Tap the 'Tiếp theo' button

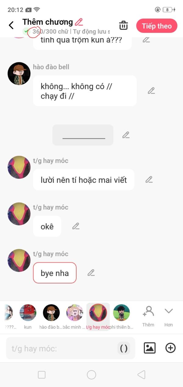pyautogui.click(x=157, y=26)
